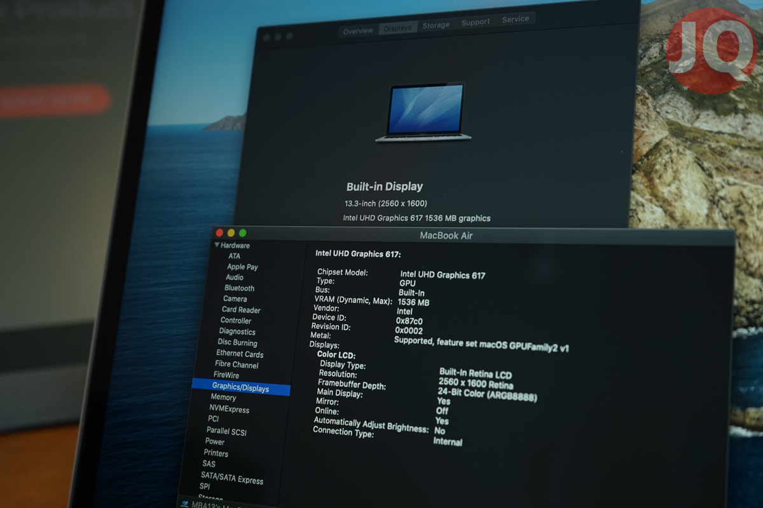This screenshot has height=508, width=763.
Task: Switch to the Overview tab in About This Mac
Action: point(358,30)
